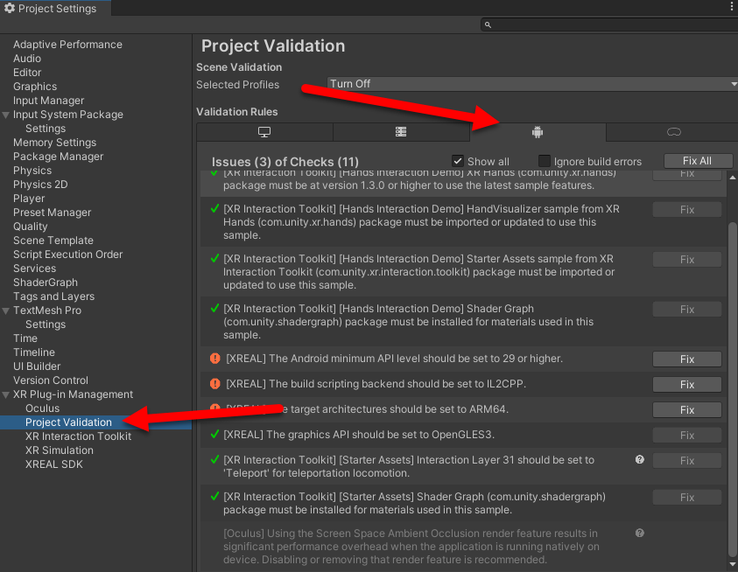Click the search magnifier icon

coord(488,25)
